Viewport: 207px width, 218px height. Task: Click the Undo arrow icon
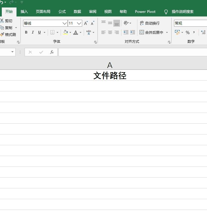pos(1,2)
